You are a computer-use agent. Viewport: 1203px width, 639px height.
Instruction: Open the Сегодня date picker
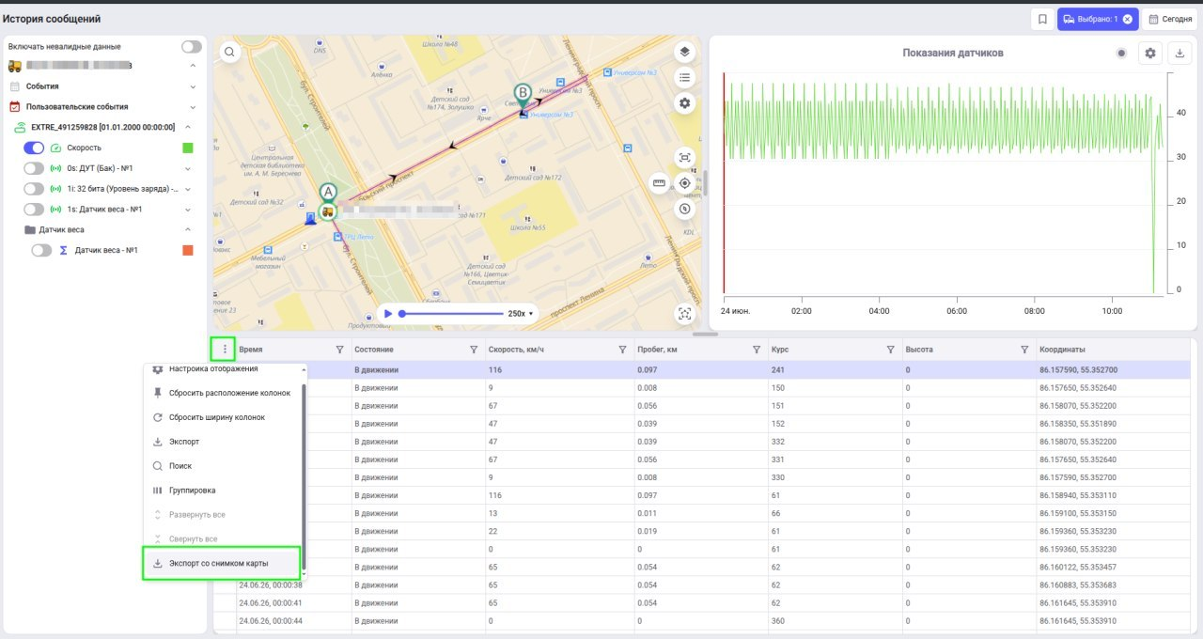[1170, 19]
